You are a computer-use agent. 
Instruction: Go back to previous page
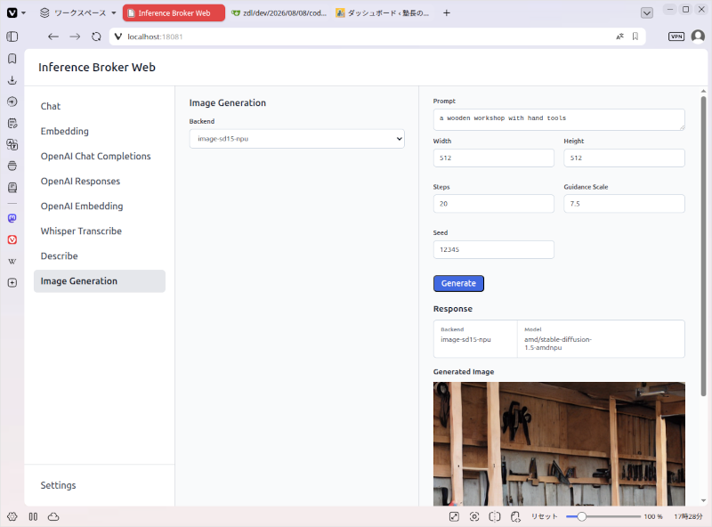[53, 36]
